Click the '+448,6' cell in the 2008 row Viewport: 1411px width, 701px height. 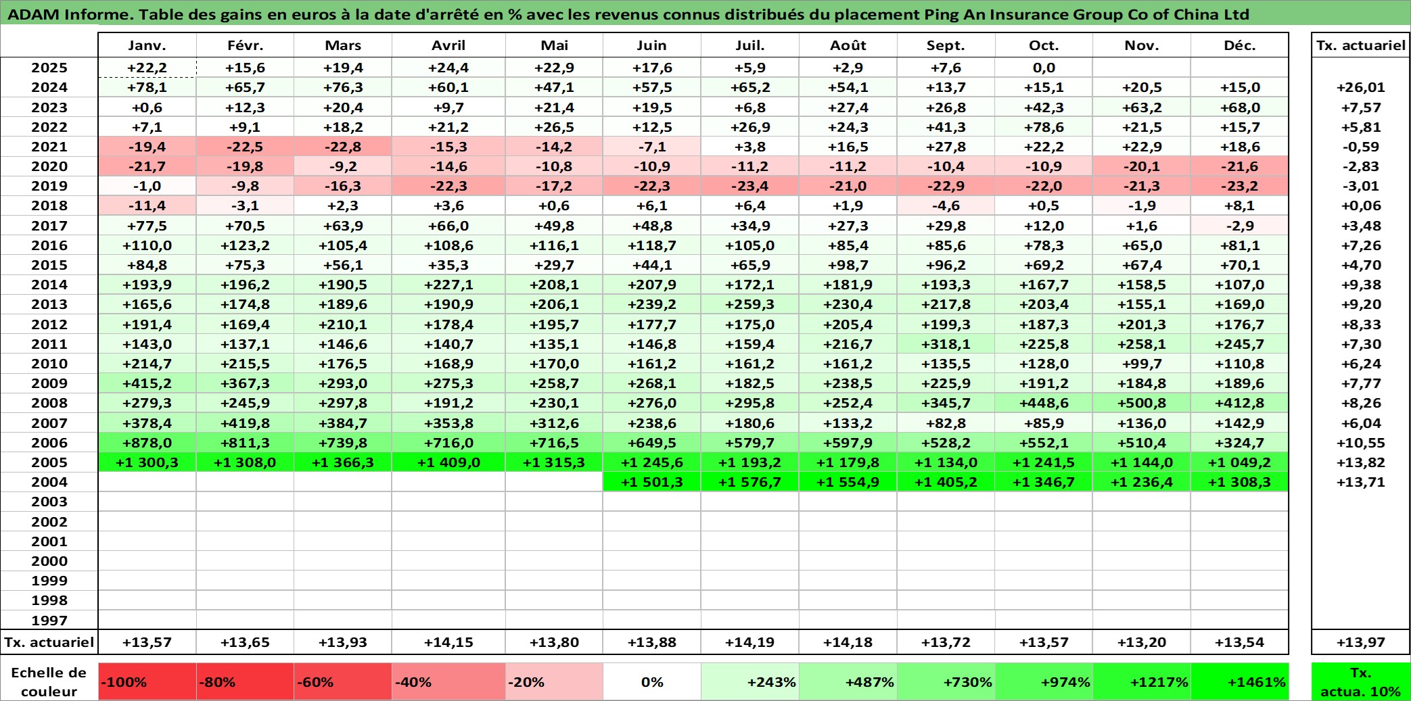tap(1044, 403)
